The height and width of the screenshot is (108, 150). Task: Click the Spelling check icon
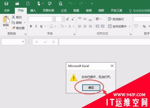click(49, 4)
